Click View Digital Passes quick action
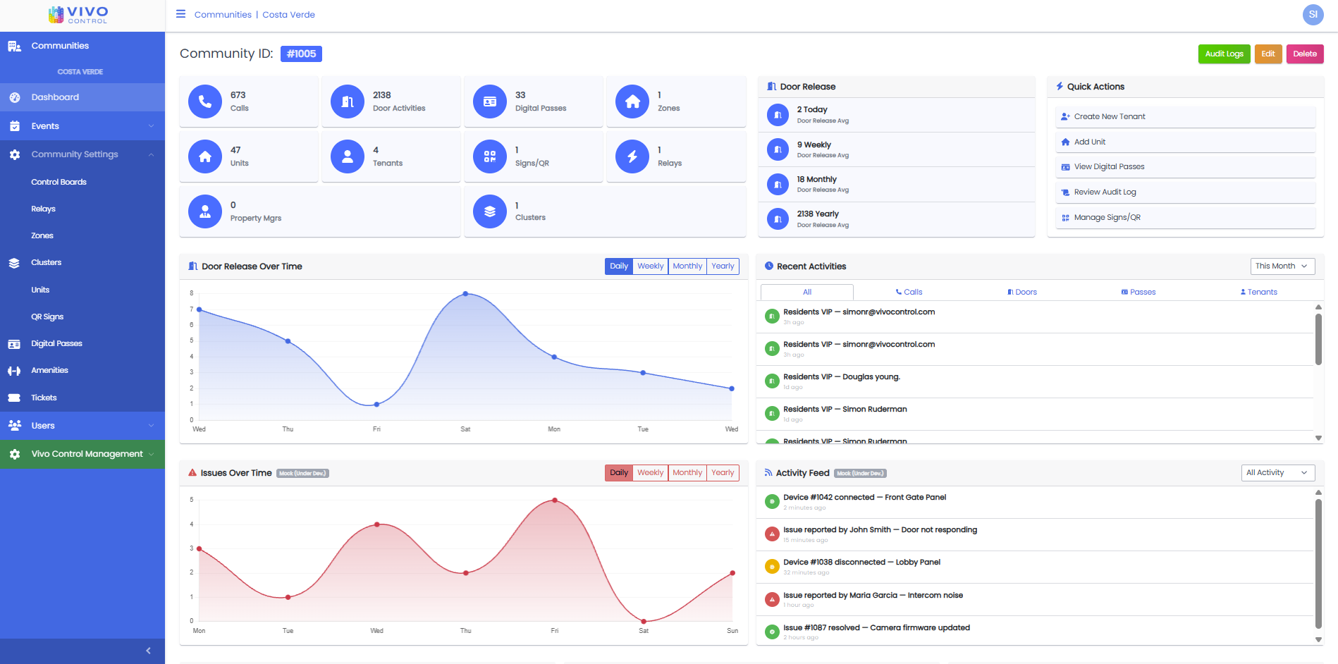 tap(1186, 166)
